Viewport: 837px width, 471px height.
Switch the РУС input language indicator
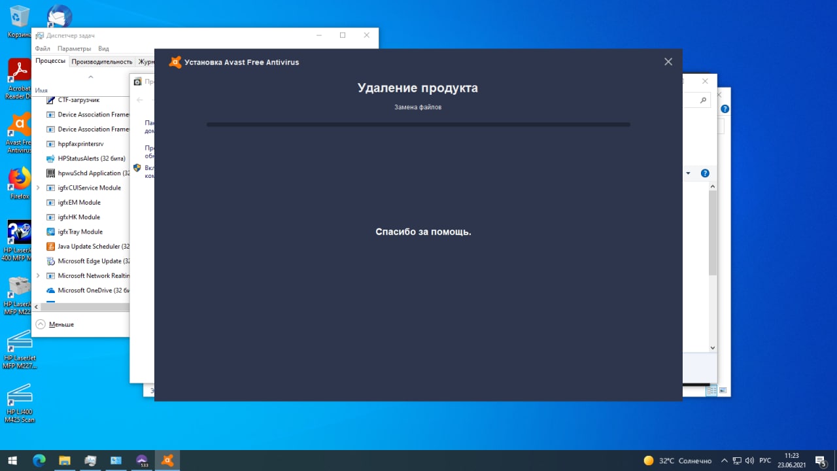[x=765, y=461]
